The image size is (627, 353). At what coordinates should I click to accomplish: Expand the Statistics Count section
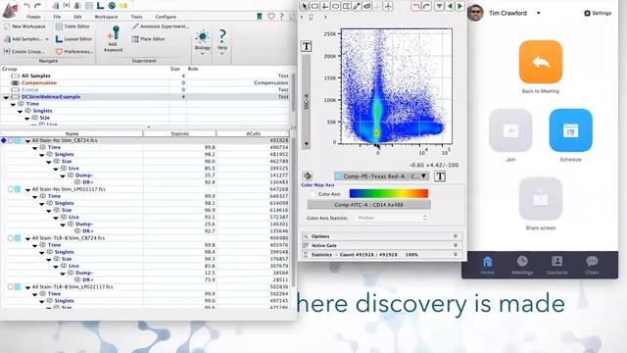(x=382, y=255)
